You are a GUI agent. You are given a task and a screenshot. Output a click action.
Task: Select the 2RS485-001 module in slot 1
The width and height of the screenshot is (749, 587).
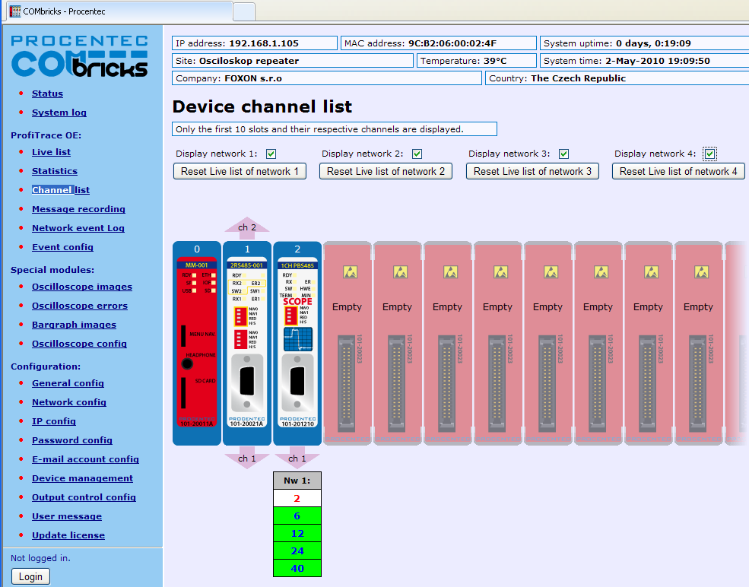click(247, 343)
